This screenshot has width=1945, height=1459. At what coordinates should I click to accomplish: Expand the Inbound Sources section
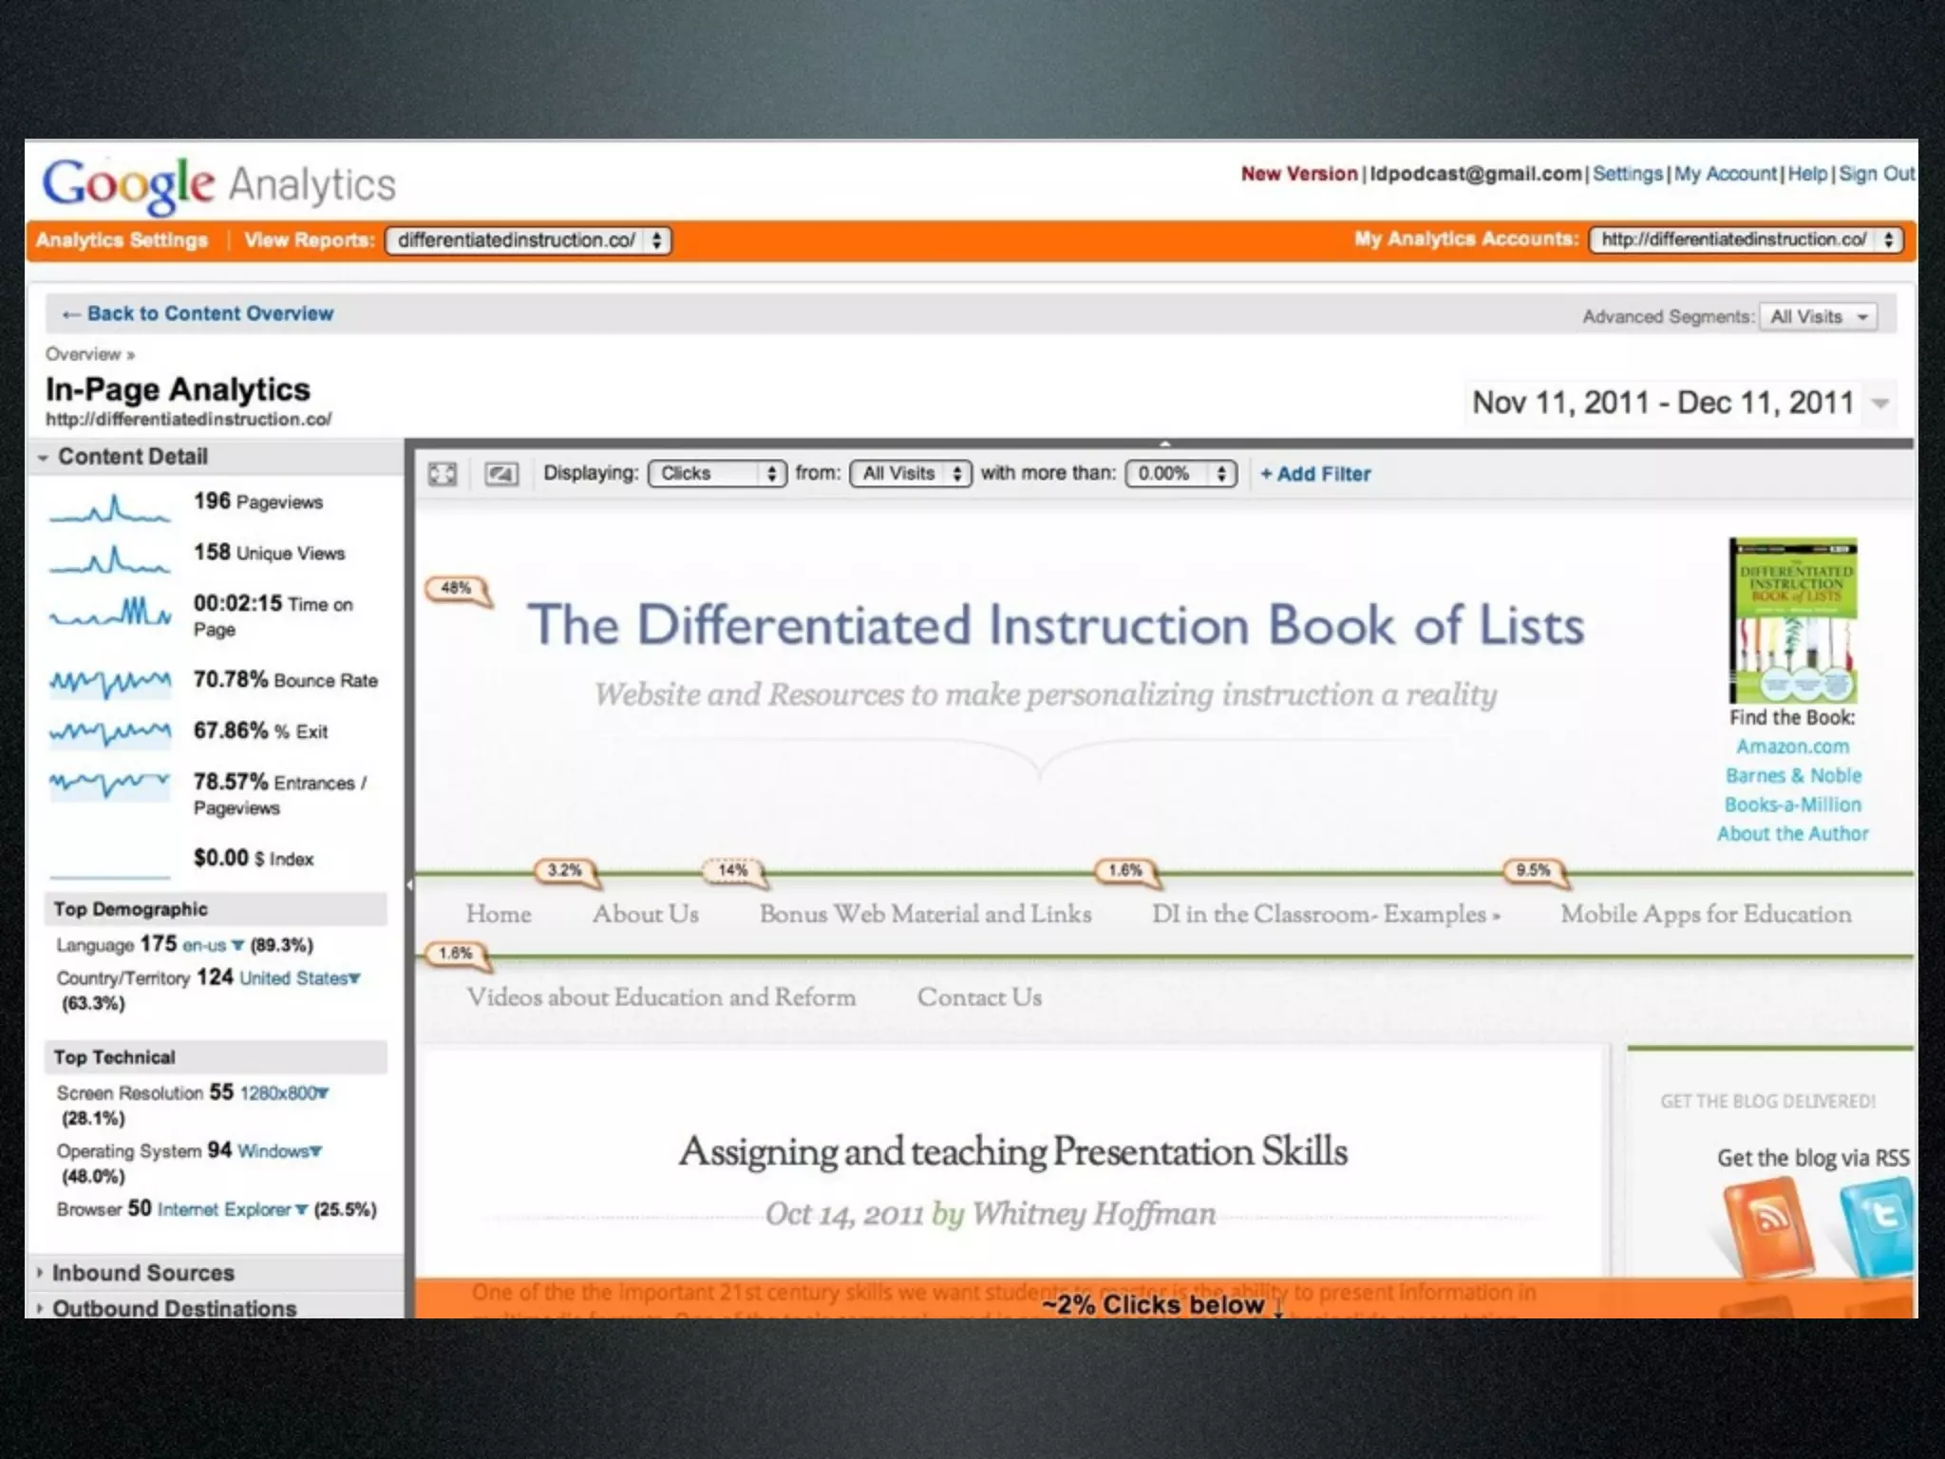click(142, 1273)
